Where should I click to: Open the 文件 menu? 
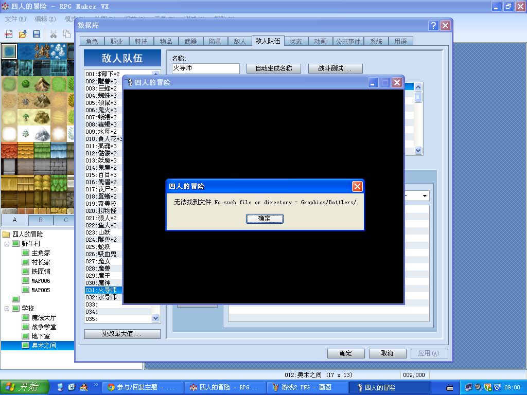pos(15,19)
